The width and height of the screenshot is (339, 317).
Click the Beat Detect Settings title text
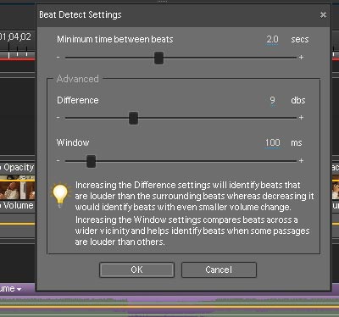(81, 14)
